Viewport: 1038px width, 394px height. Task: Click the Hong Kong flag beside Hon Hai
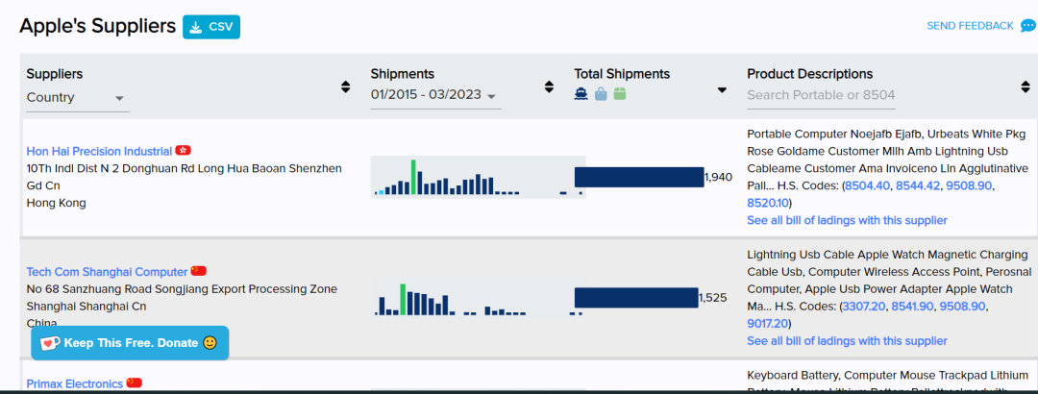click(184, 151)
